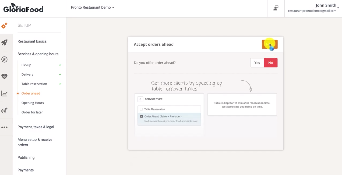This screenshot has height=175, width=342.
Task: Collapse Services & opening hours section
Action: [38, 54]
